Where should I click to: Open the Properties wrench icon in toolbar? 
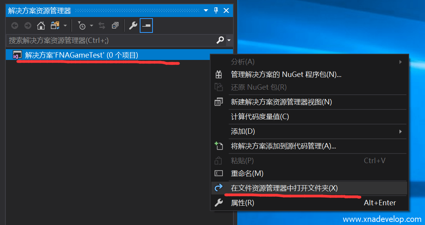pos(133,26)
